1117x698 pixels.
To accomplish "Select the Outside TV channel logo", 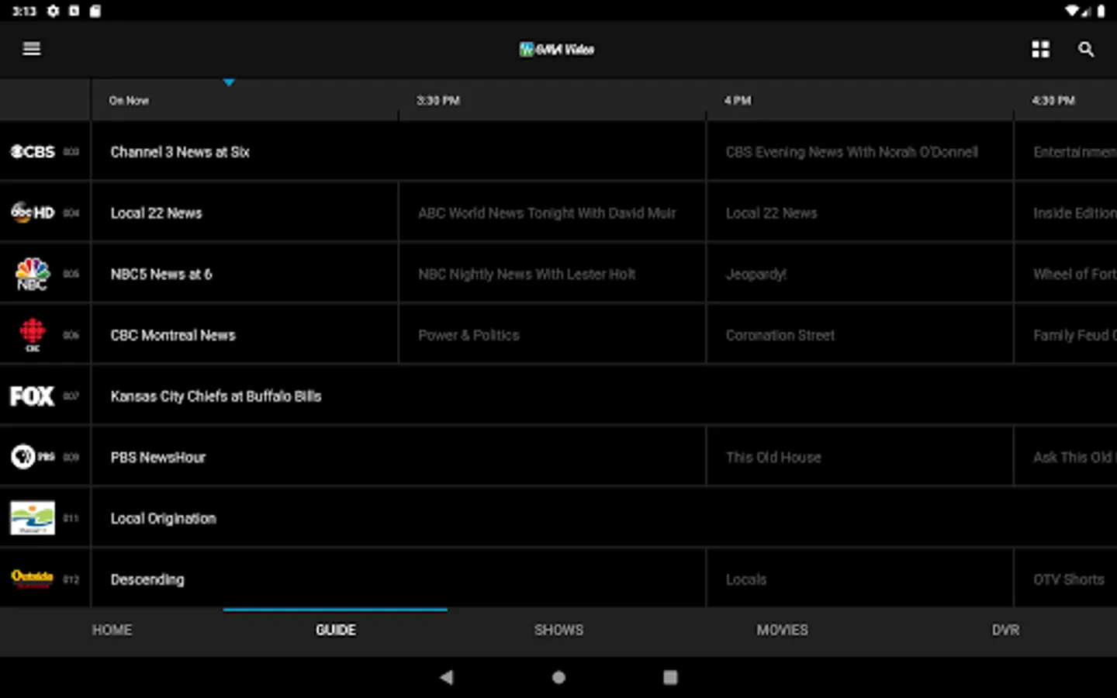I will 33,579.
